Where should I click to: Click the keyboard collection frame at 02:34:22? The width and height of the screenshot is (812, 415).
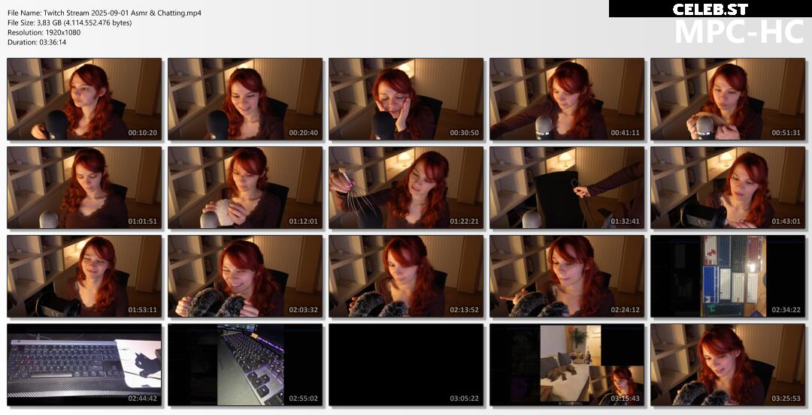click(728, 276)
